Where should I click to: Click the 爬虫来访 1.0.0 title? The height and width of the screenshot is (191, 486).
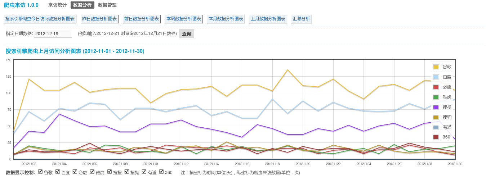23,5
